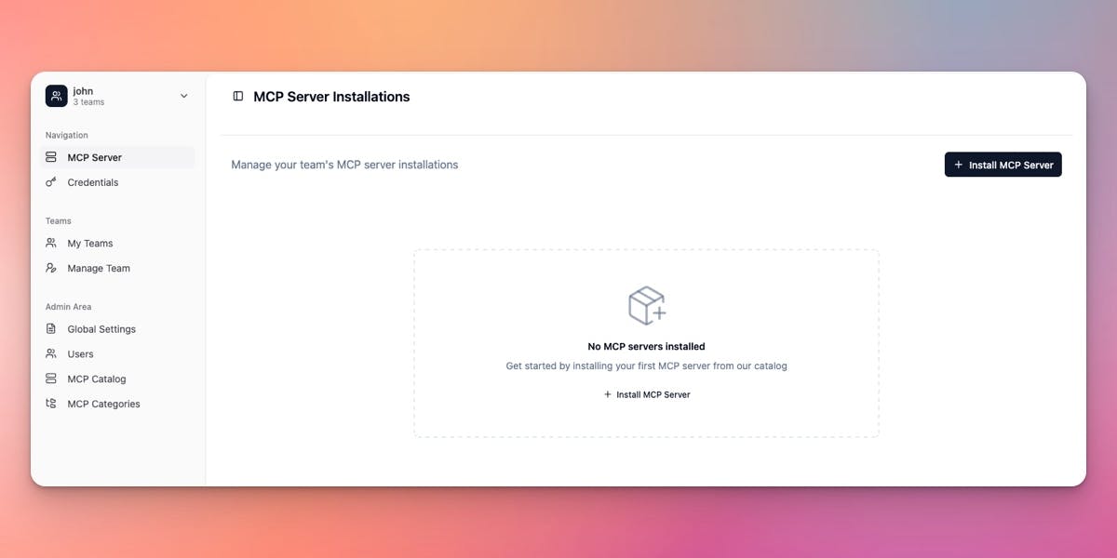Open Global Settings via its gear icon
The width and height of the screenshot is (1117, 558).
[50, 328]
